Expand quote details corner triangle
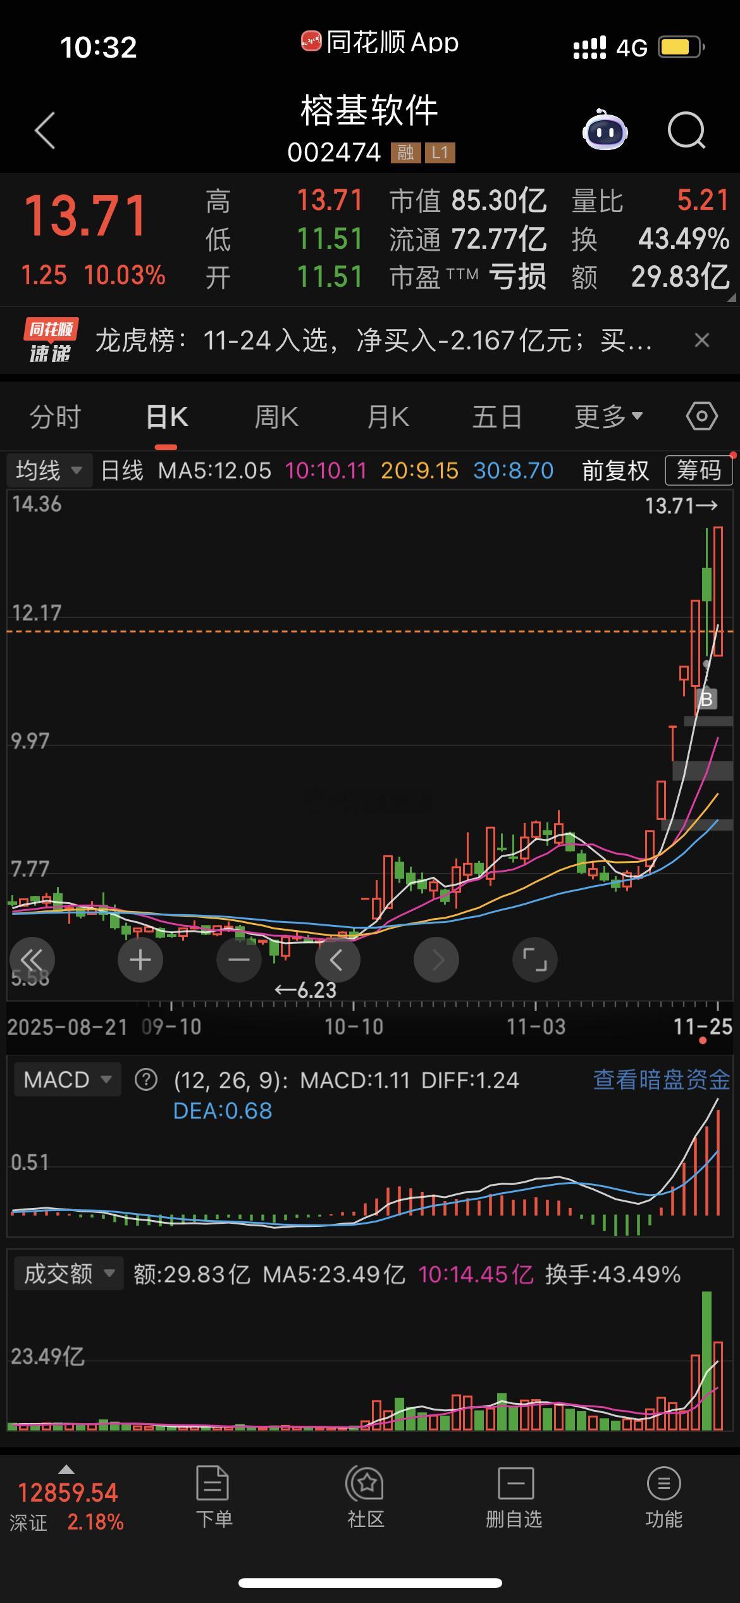Screen dimensions: 740x1603 (732, 297)
